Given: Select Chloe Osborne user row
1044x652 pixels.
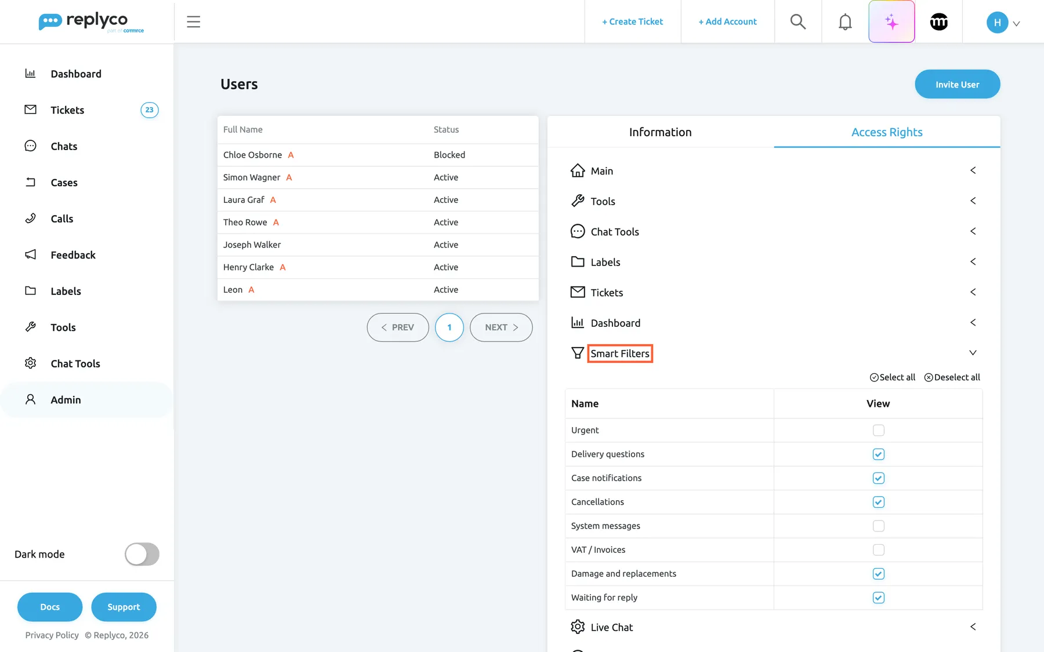Looking at the screenshot, I should (x=378, y=155).
